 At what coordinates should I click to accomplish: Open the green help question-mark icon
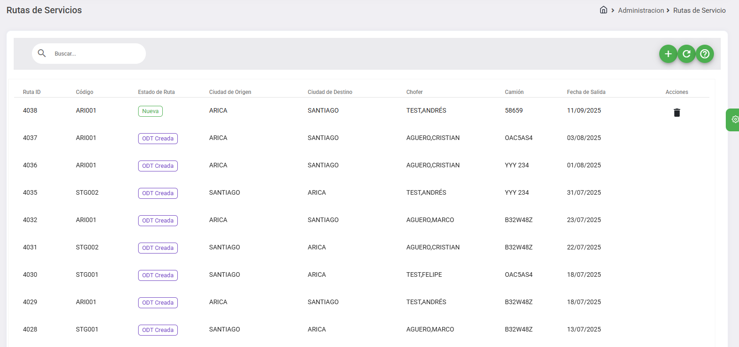click(704, 54)
